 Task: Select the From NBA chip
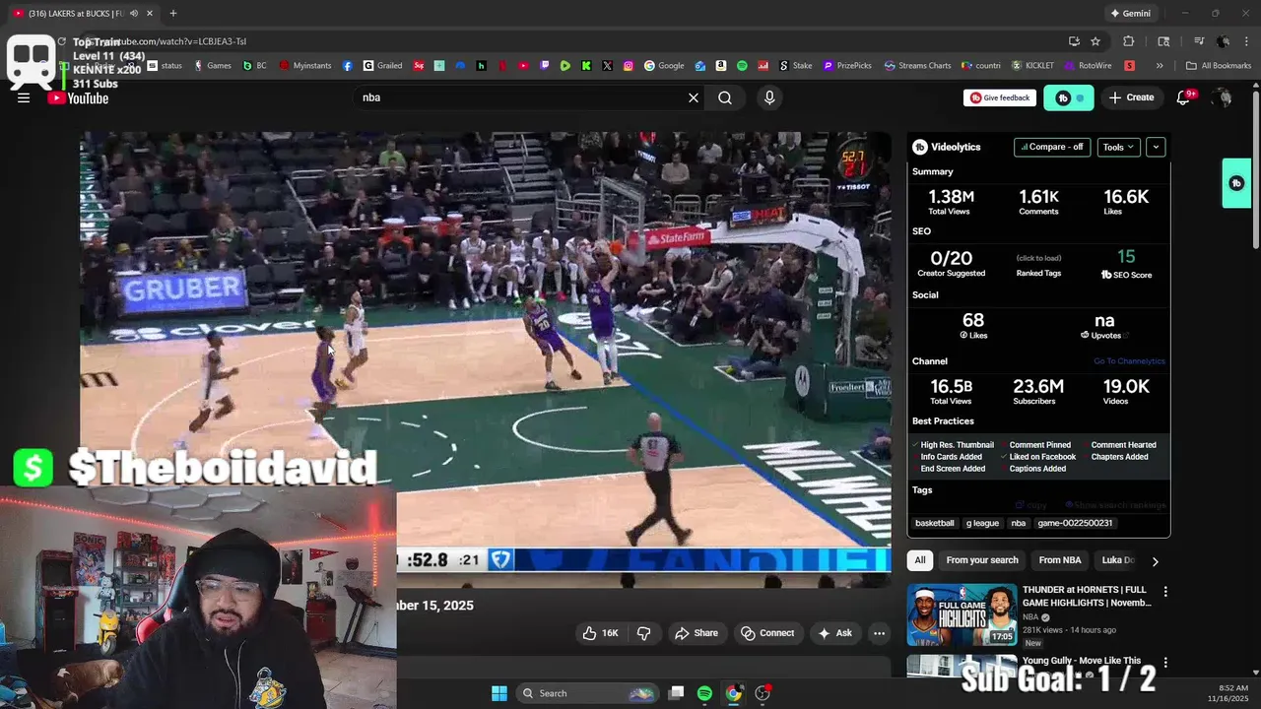(1060, 560)
